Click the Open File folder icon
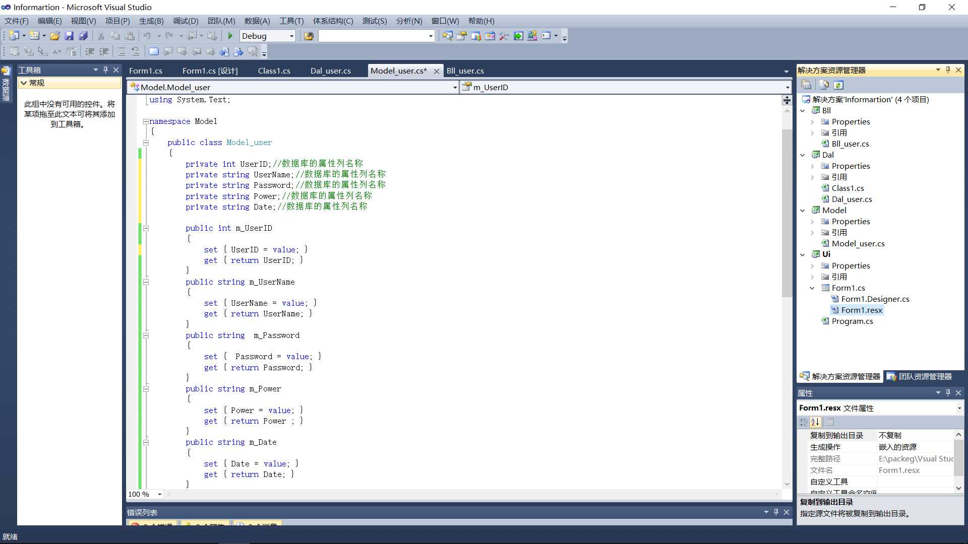Screen dimensions: 968x544 (55, 36)
